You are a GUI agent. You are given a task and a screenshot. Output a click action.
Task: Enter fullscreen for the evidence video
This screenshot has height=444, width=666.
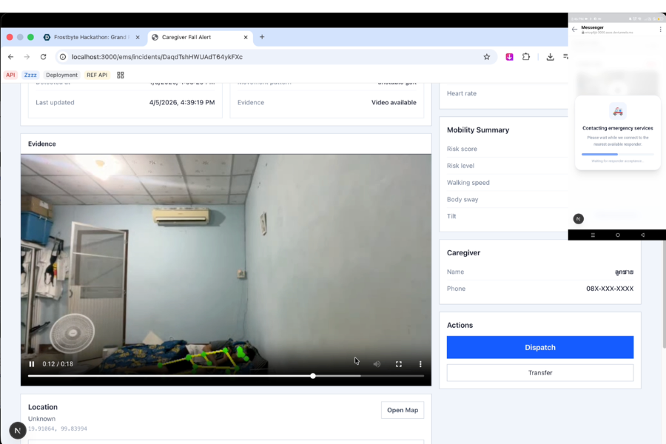click(x=398, y=364)
